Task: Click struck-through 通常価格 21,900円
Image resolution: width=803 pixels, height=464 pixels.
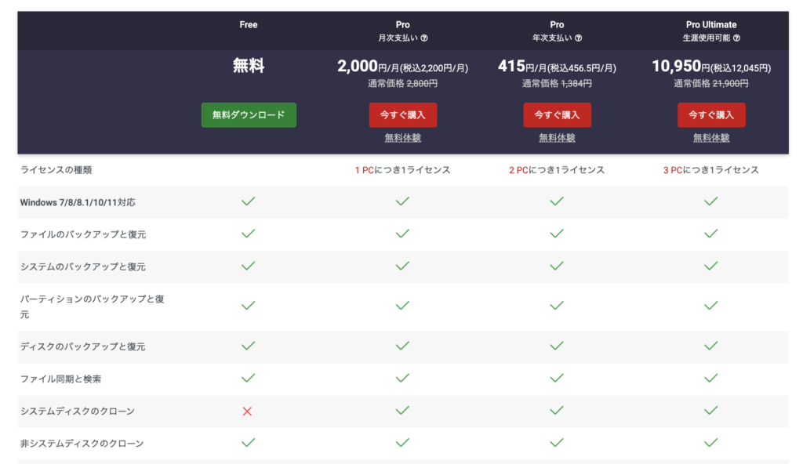Action: (710, 84)
